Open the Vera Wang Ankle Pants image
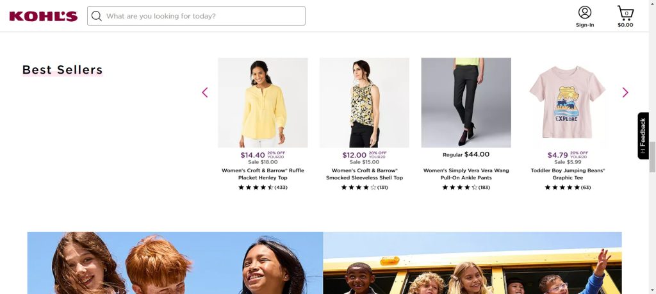 [x=466, y=102]
